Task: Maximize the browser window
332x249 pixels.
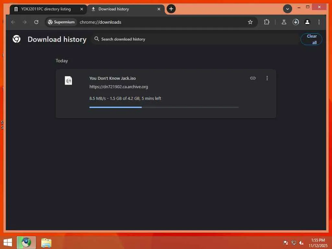Action: (308, 7)
